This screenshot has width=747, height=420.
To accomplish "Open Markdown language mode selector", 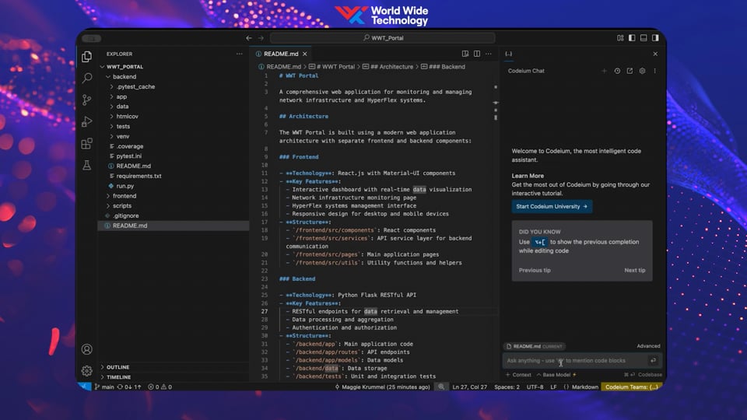I will click(584, 387).
